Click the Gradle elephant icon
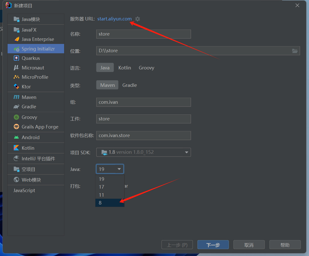 [x=16, y=107]
